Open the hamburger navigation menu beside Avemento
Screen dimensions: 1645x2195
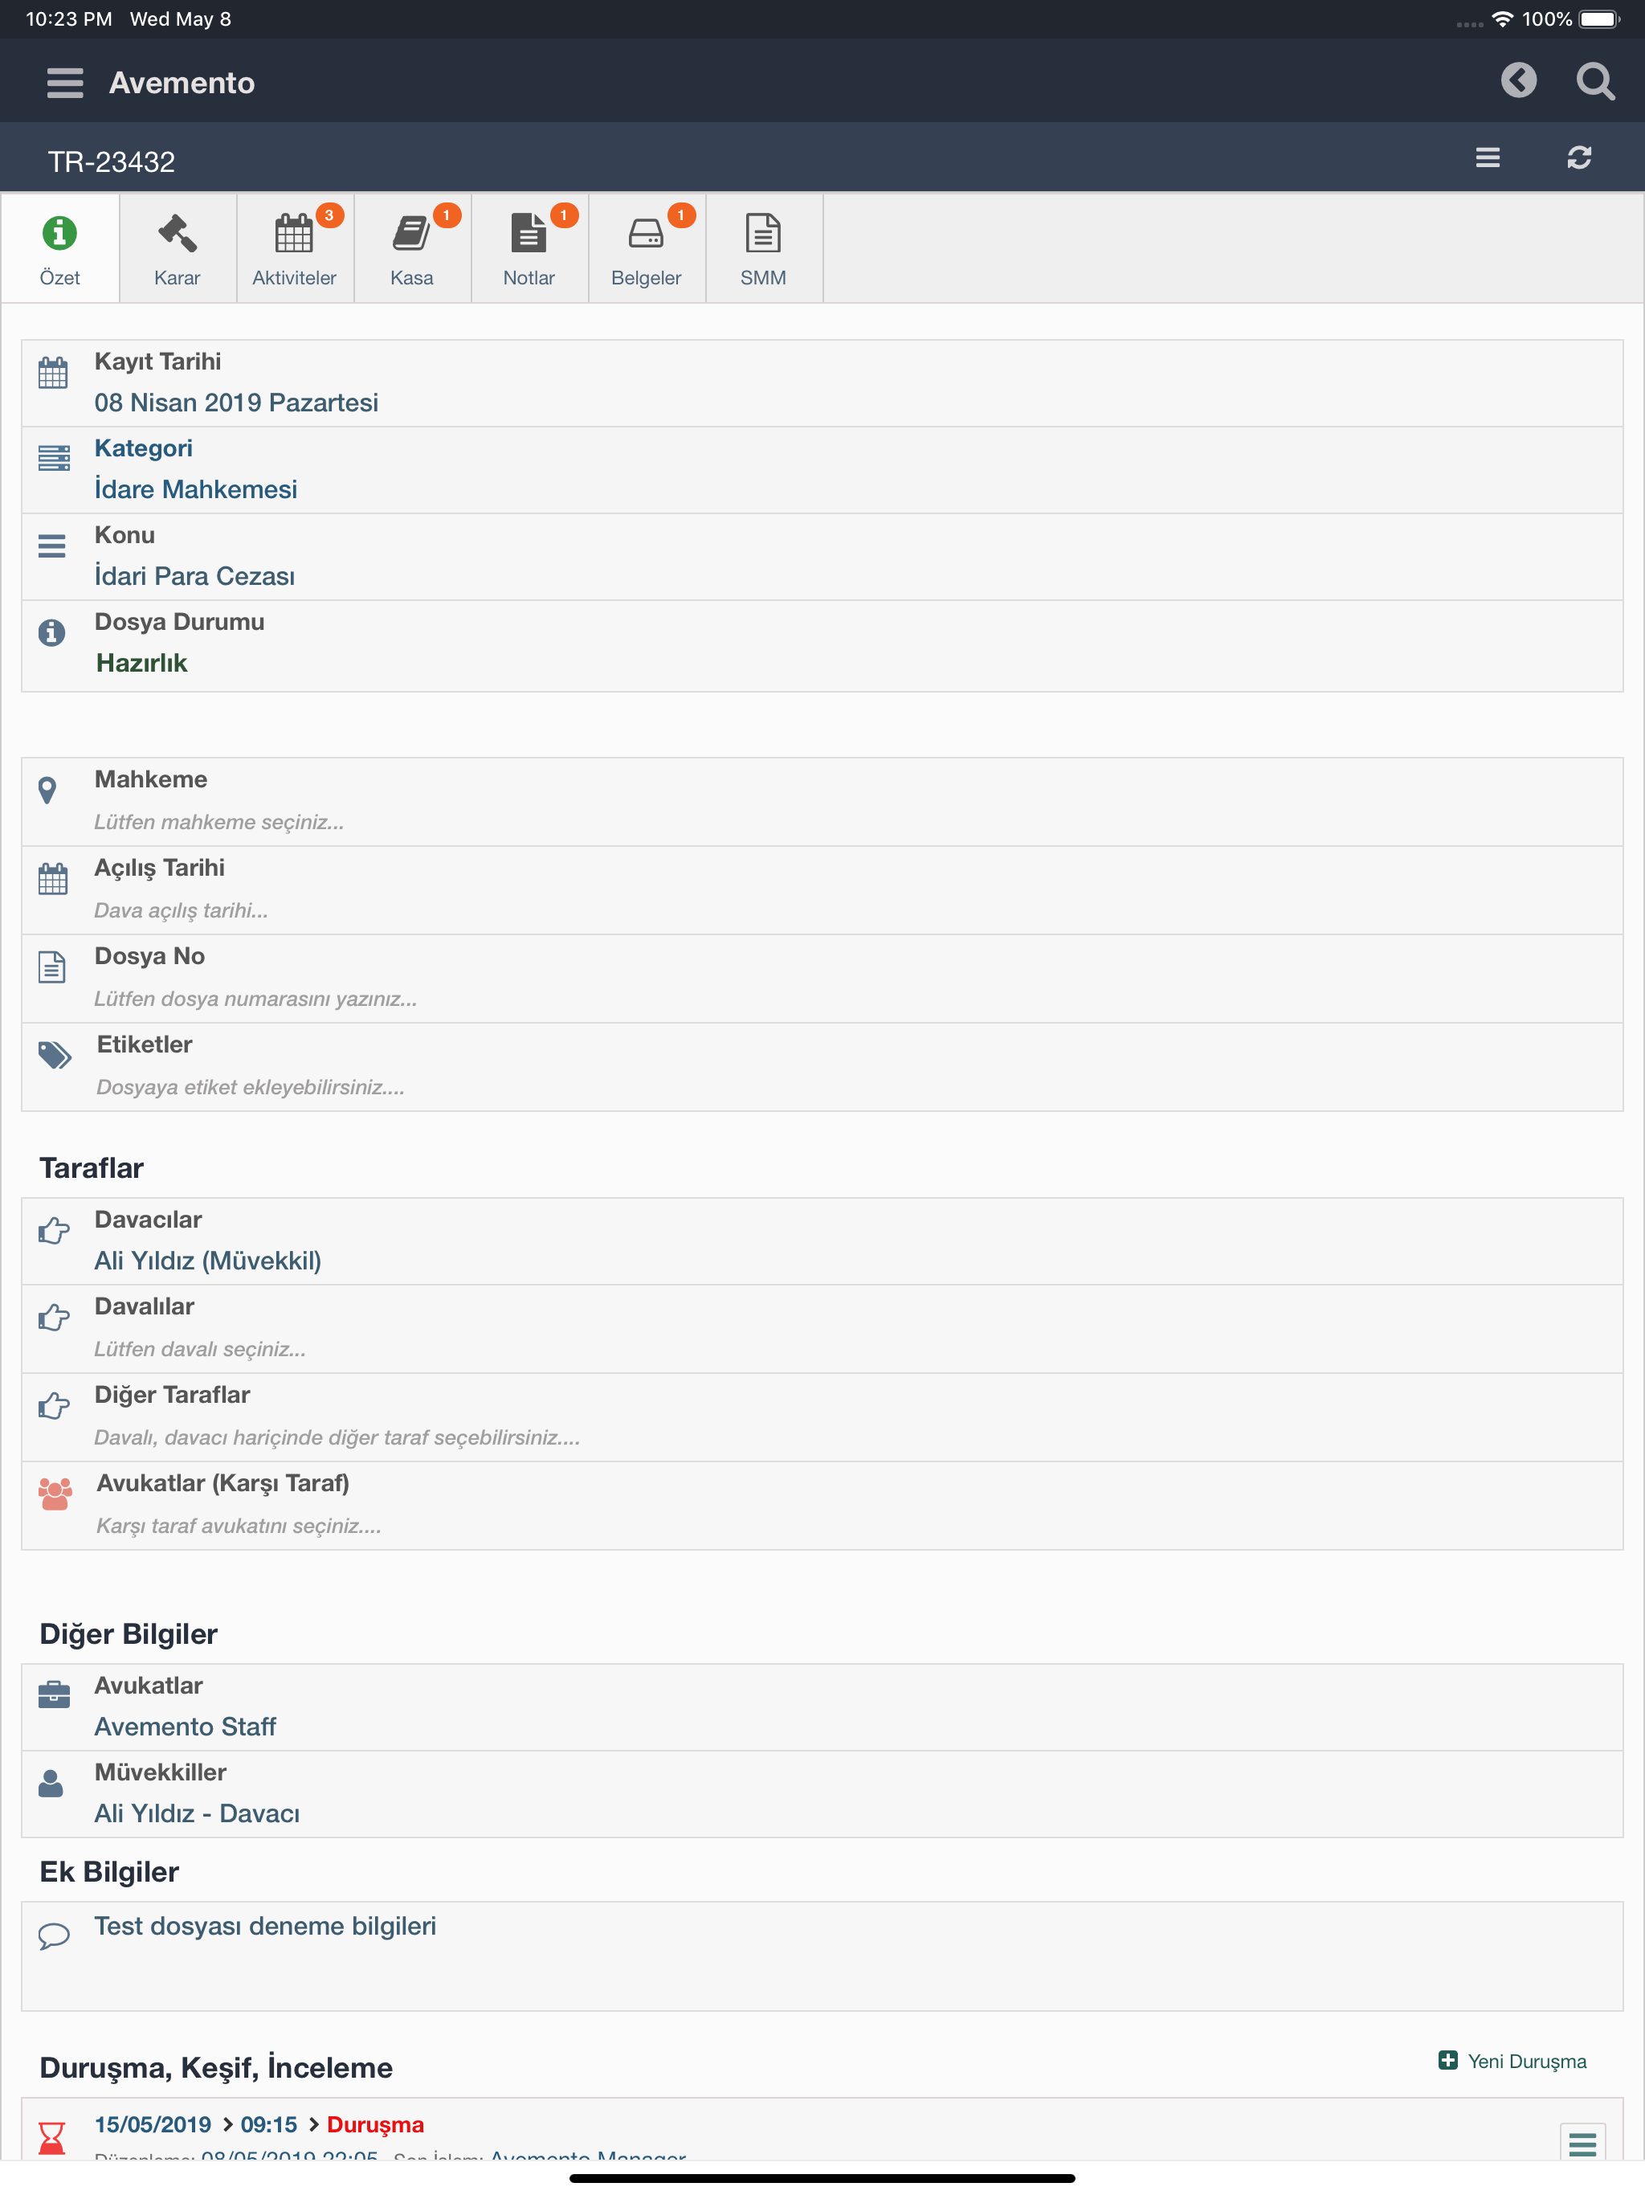(x=66, y=83)
